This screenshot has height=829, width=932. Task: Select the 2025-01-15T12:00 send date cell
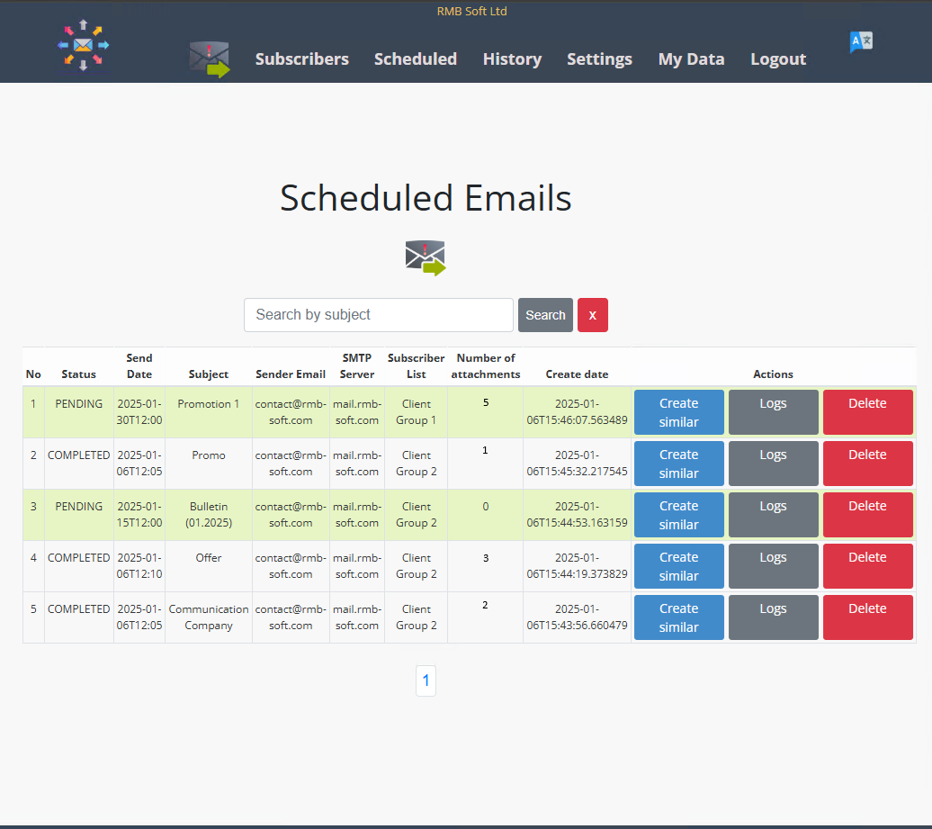click(x=139, y=514)
